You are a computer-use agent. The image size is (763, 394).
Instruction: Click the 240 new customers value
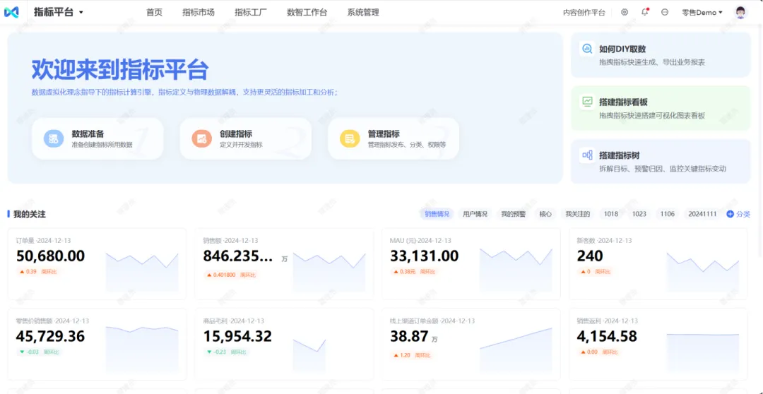tap(590, 256)
